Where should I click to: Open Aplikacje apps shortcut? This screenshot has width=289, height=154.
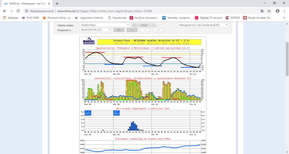click(11, 18)
